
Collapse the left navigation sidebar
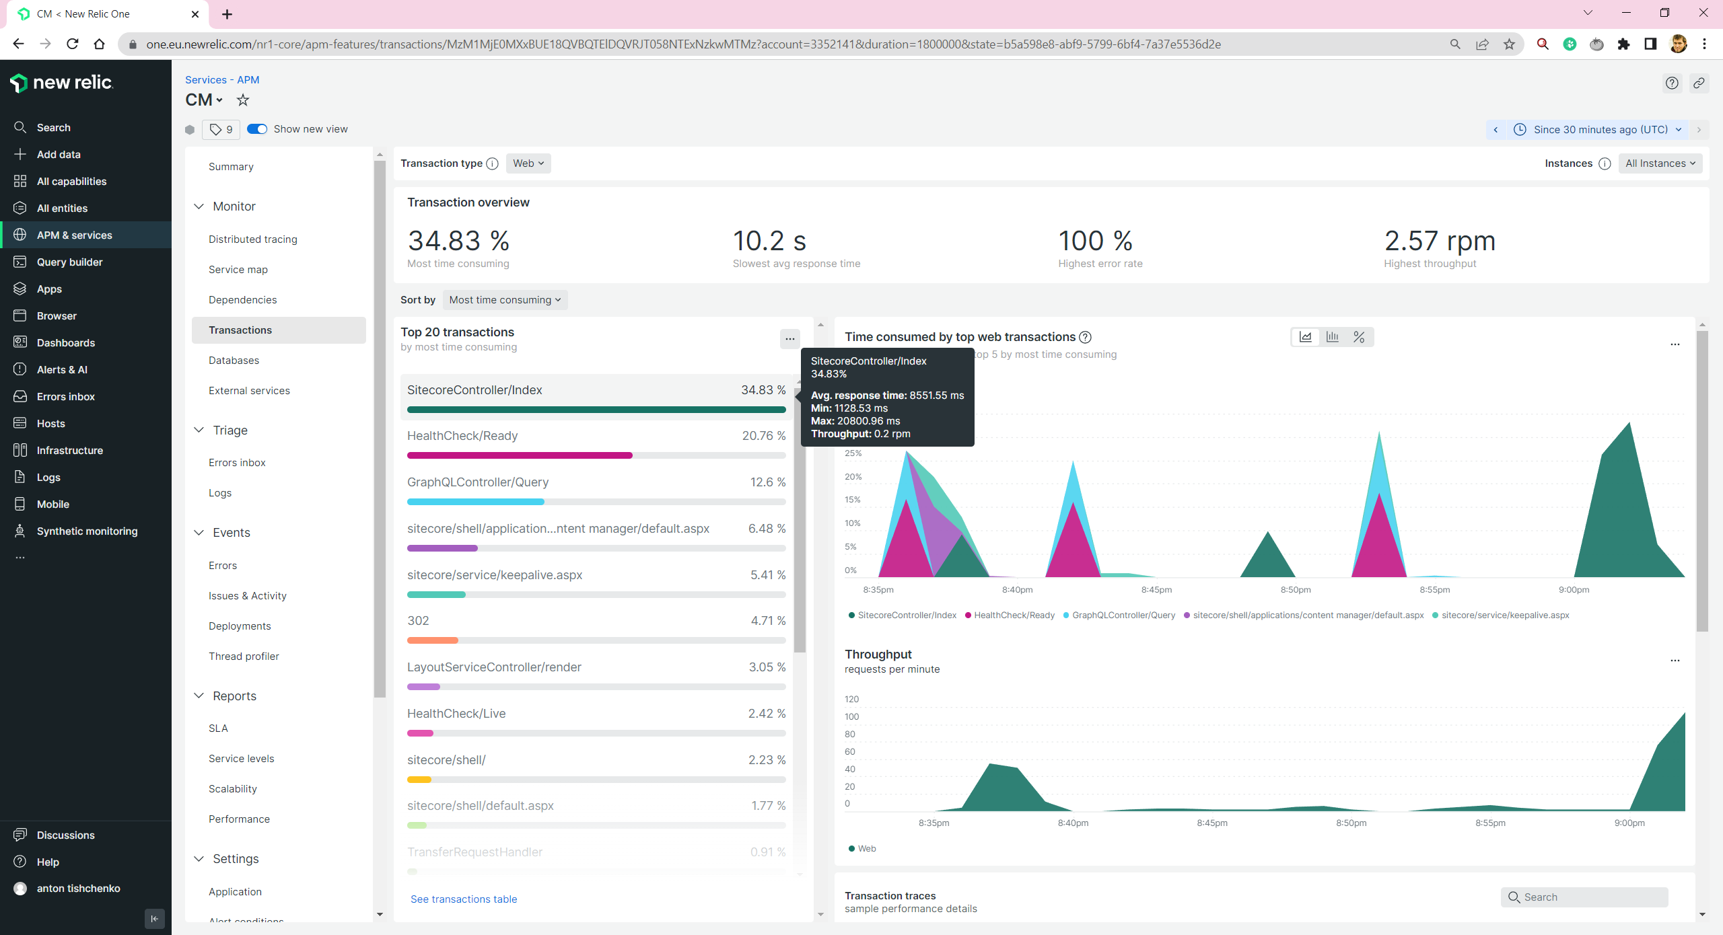point(154,918)
